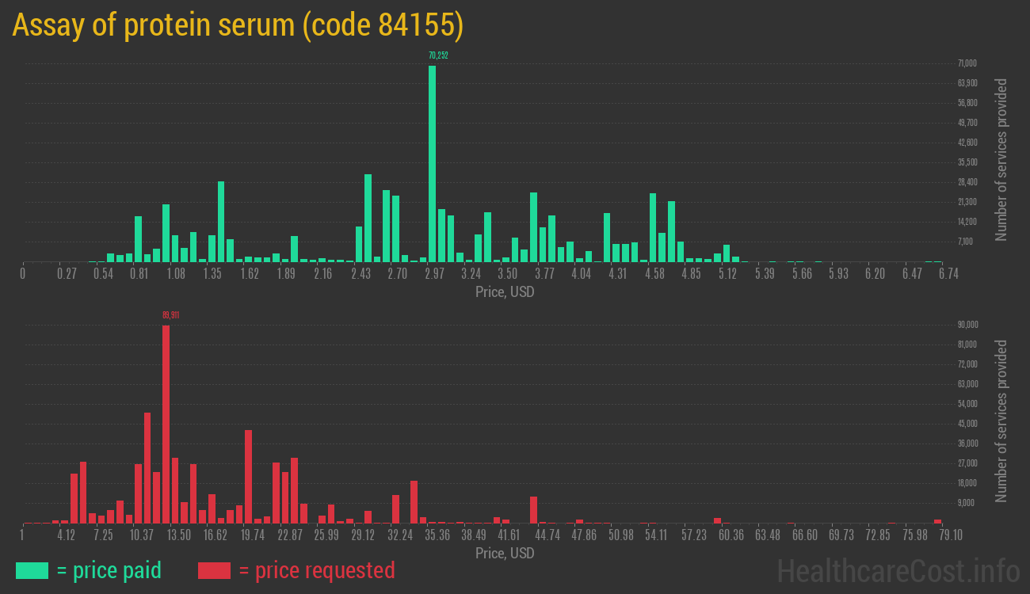The width and height of the screenshot is (1030, 594).
Task: Select the tall red bar just above the 19.74 tick
Action: [x=248, y=476]
